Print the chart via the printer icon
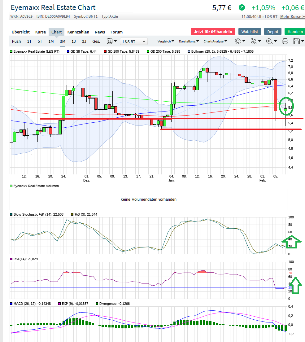 (285, 41)
